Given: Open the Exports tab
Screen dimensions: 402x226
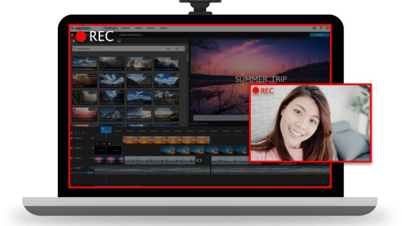Looking at the screenshot, I should 151,28.
